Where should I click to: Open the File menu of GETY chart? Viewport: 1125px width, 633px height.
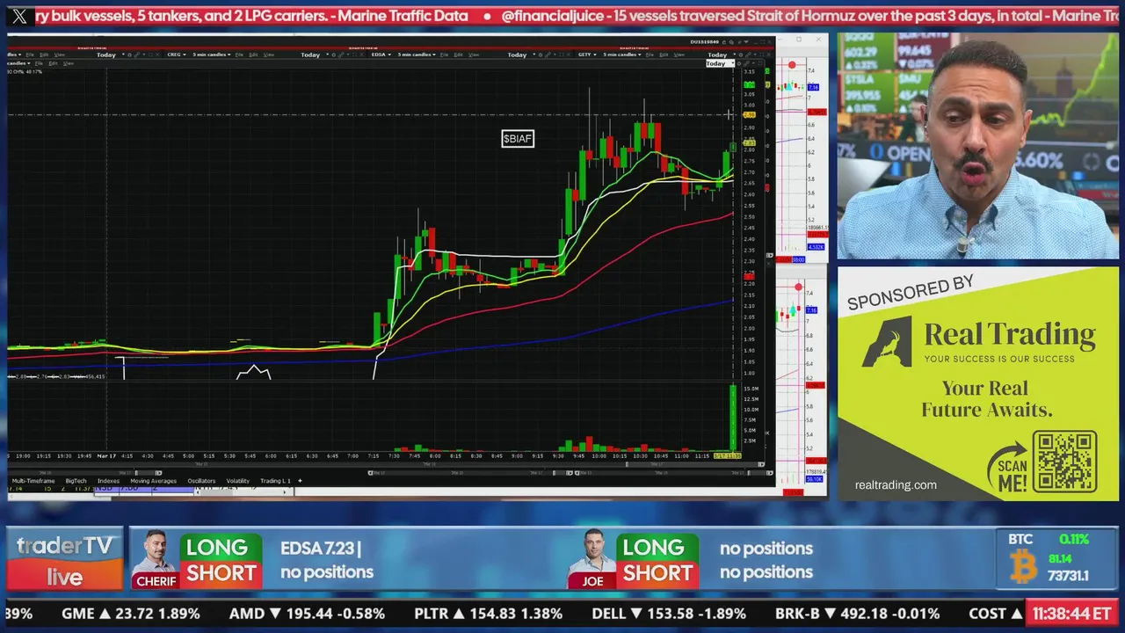coord(650,55)
